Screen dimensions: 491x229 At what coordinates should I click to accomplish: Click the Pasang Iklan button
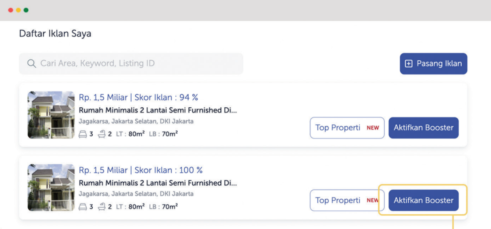[434, 64]
